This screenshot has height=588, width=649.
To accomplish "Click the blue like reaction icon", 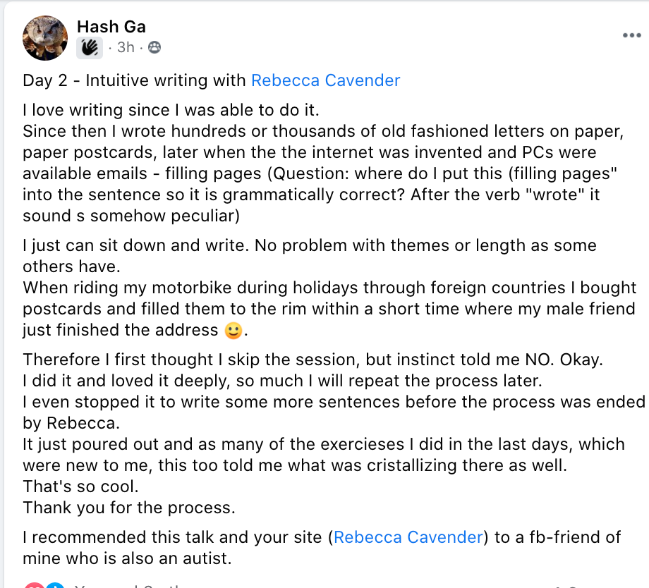I will pyautogui.click(x=54, y=584).
